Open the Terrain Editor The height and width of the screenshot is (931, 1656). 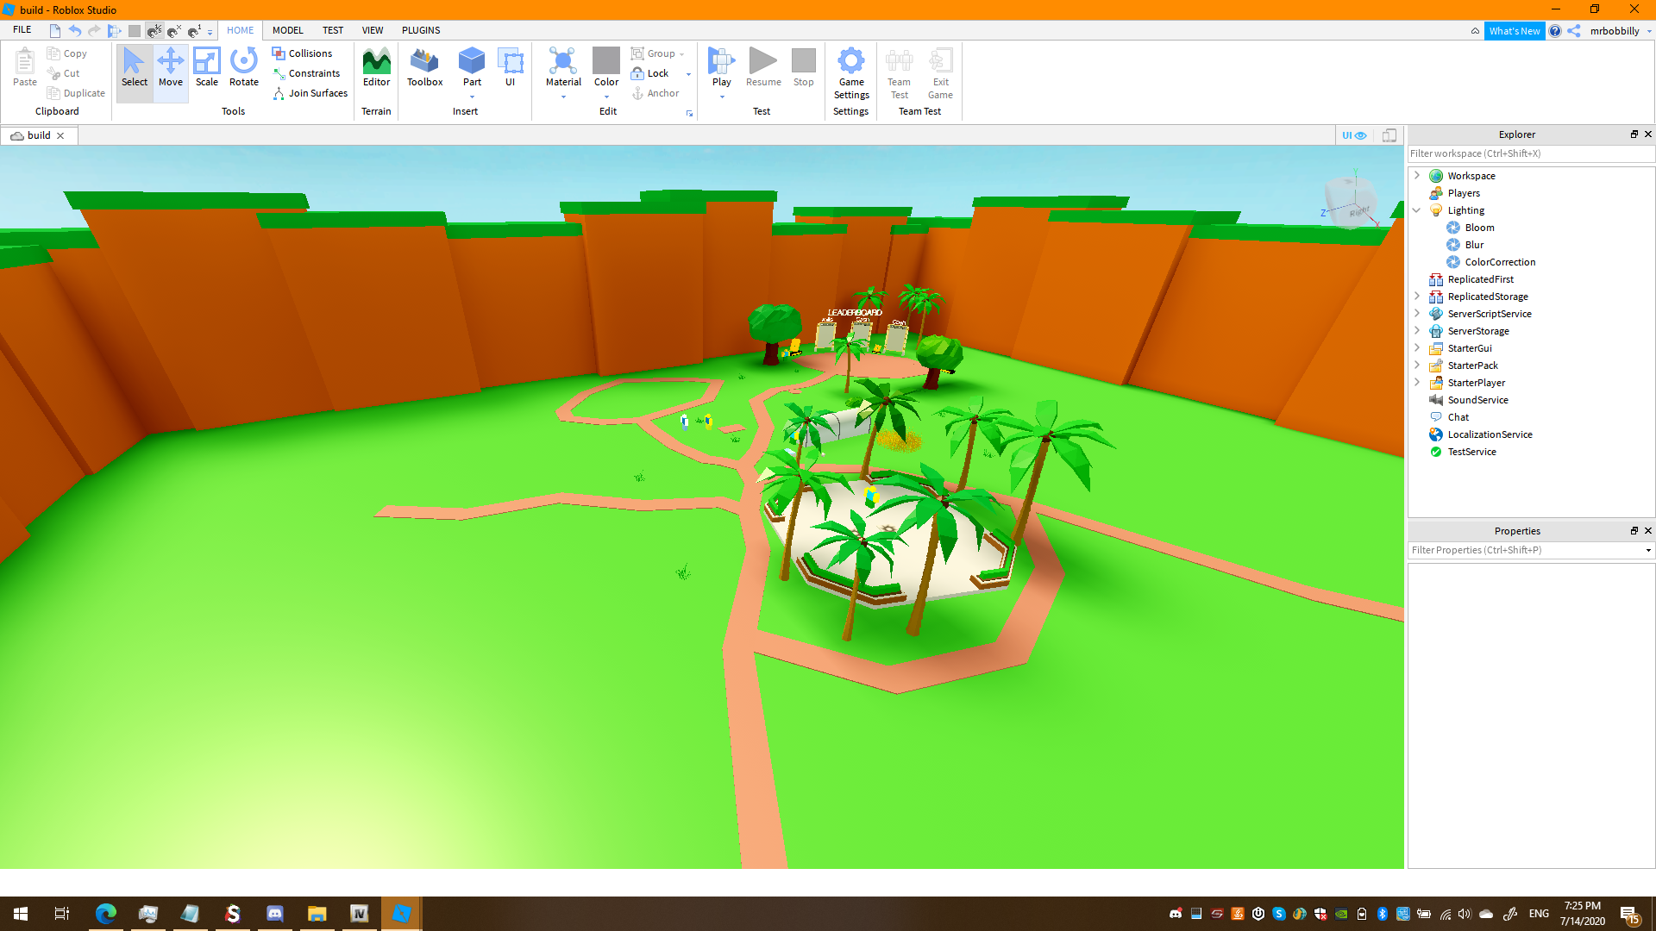(376, 67)
